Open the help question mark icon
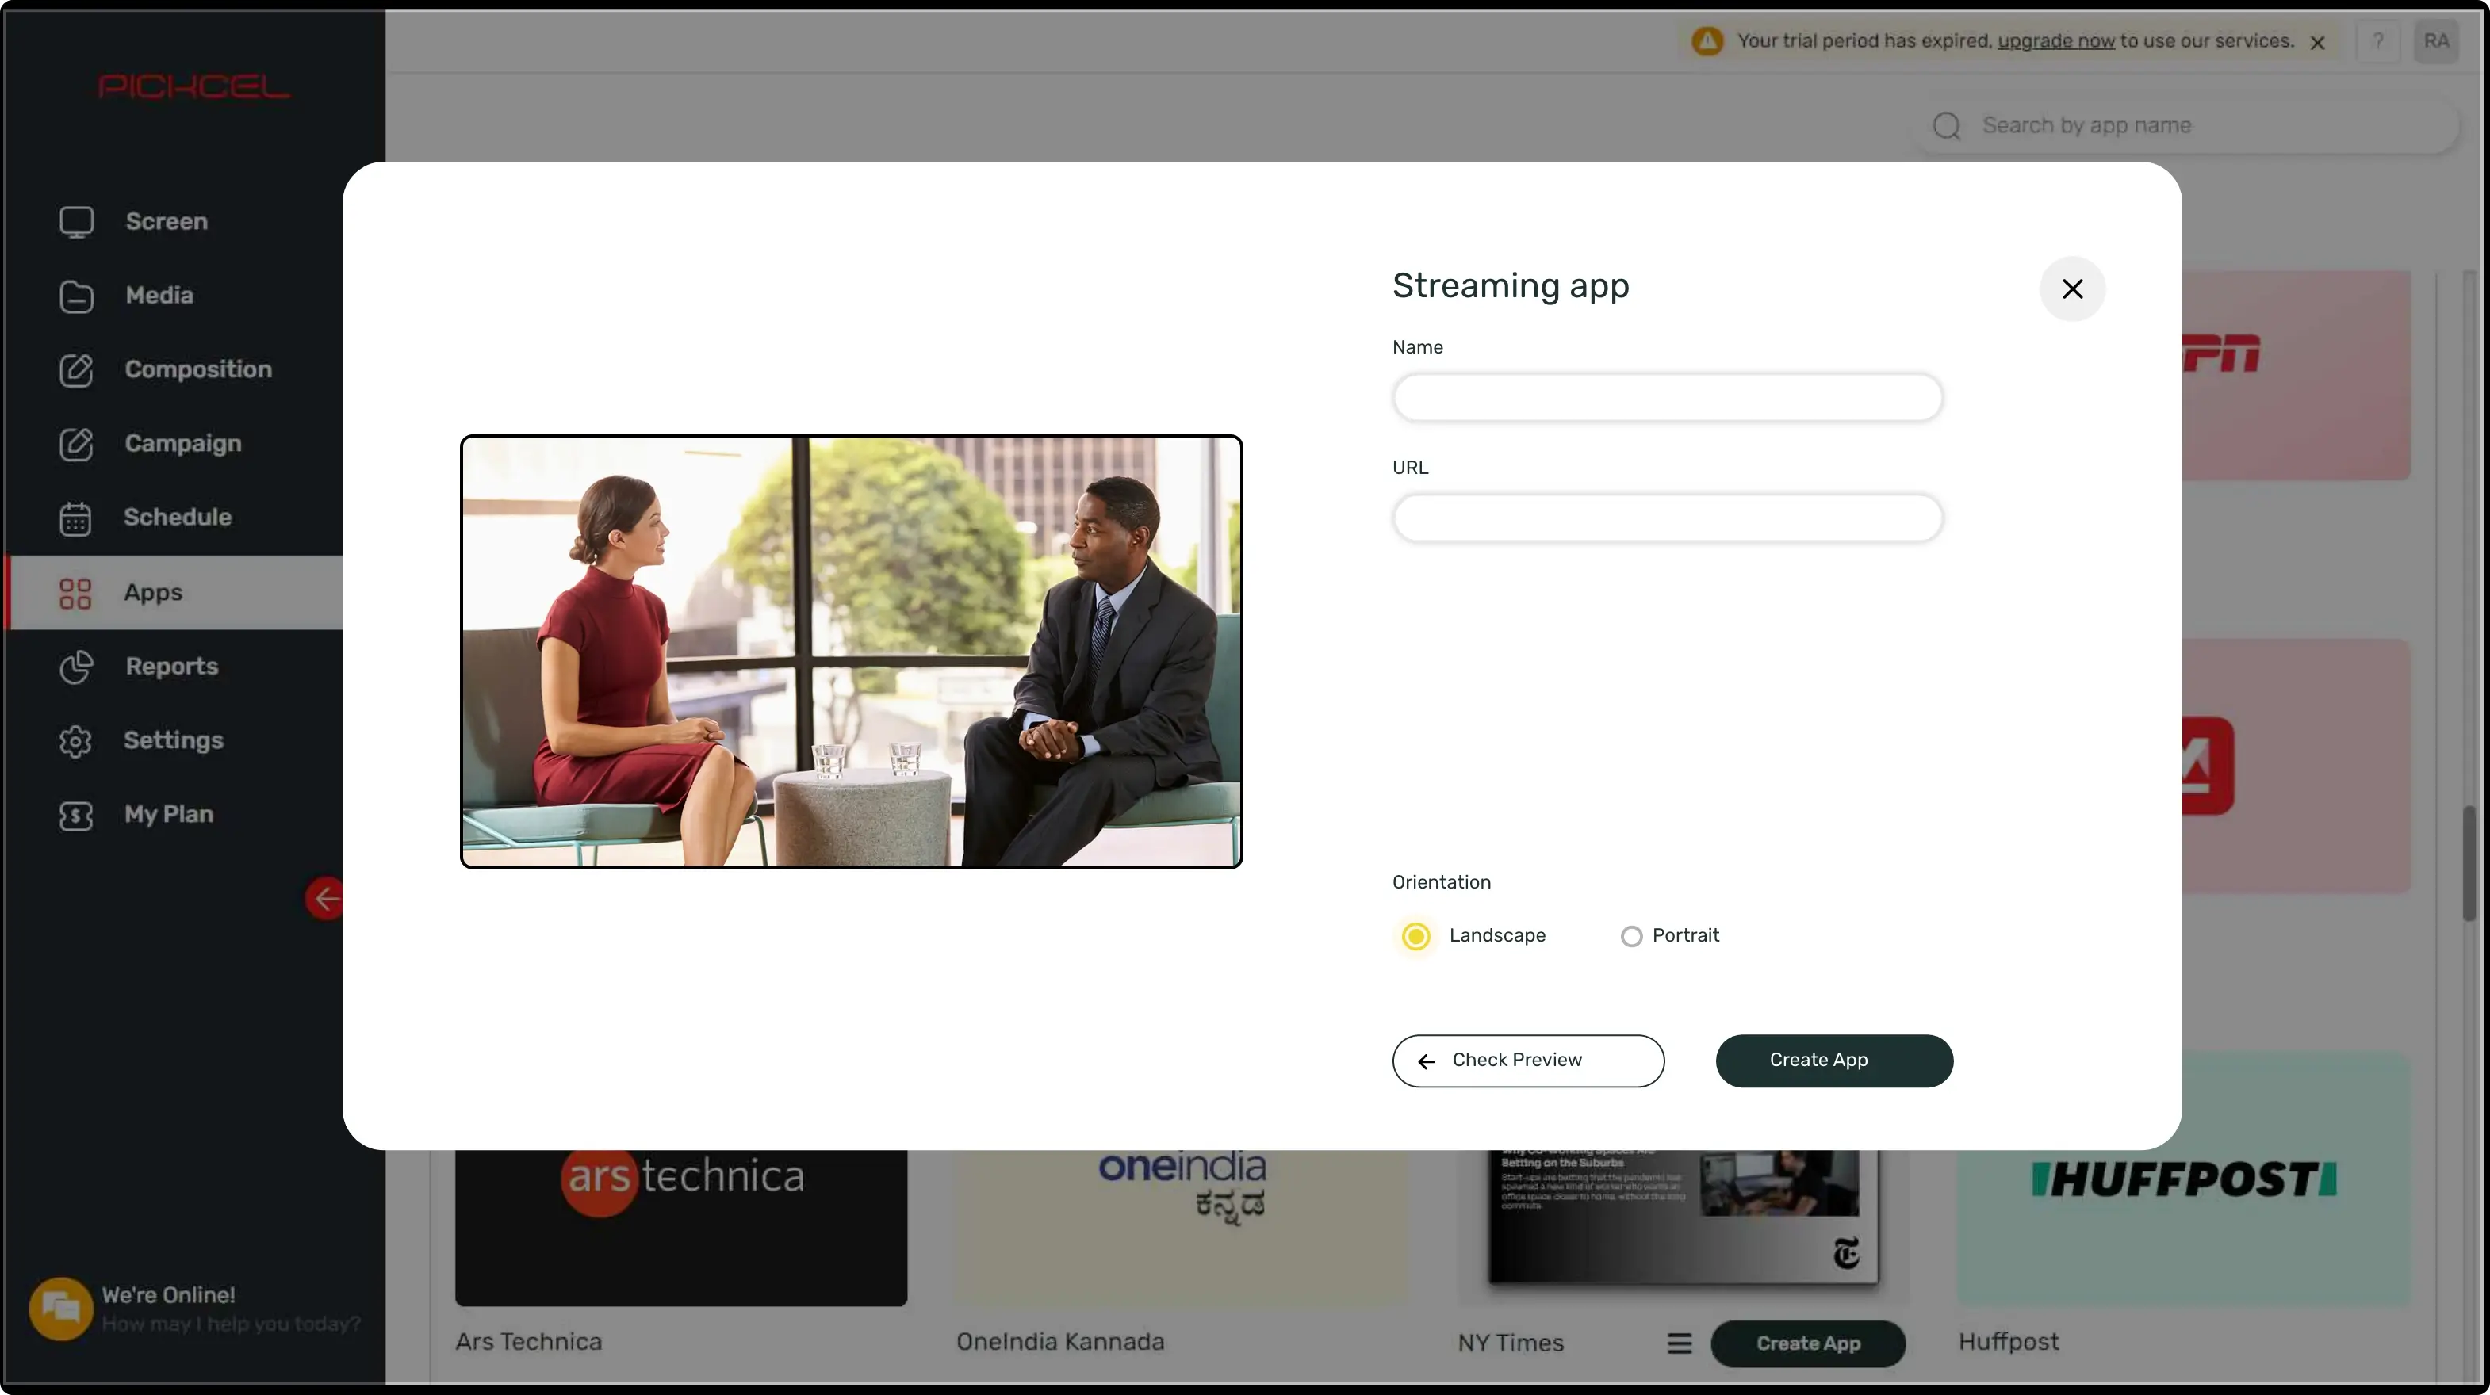Screen dimensions: 2490x1395 pyautogui.click(x=2378, y=41)
